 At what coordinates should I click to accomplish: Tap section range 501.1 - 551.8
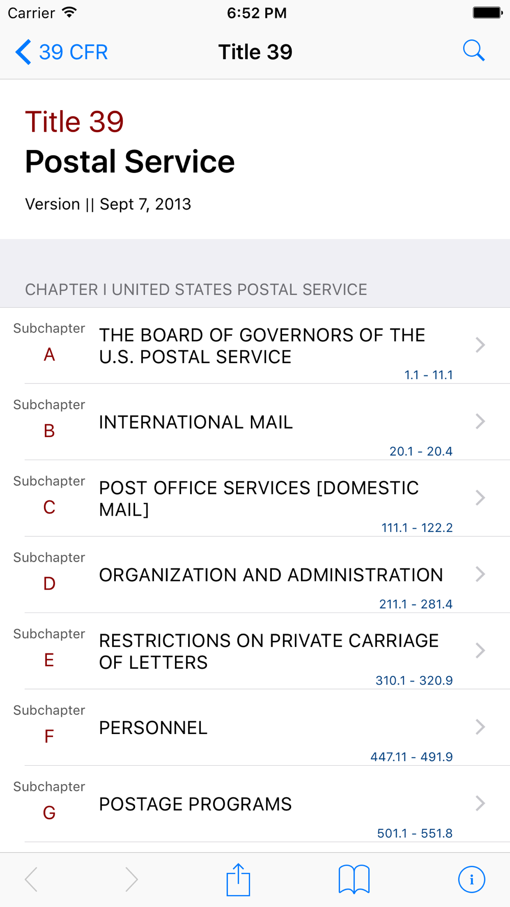(415, 833)
